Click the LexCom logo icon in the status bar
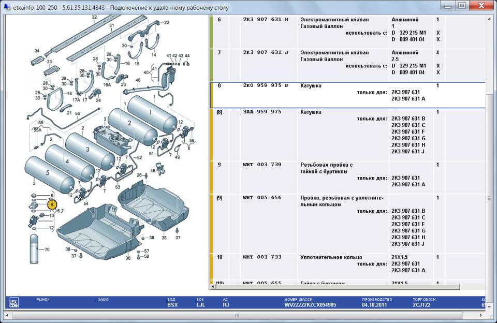 point(13,303)
